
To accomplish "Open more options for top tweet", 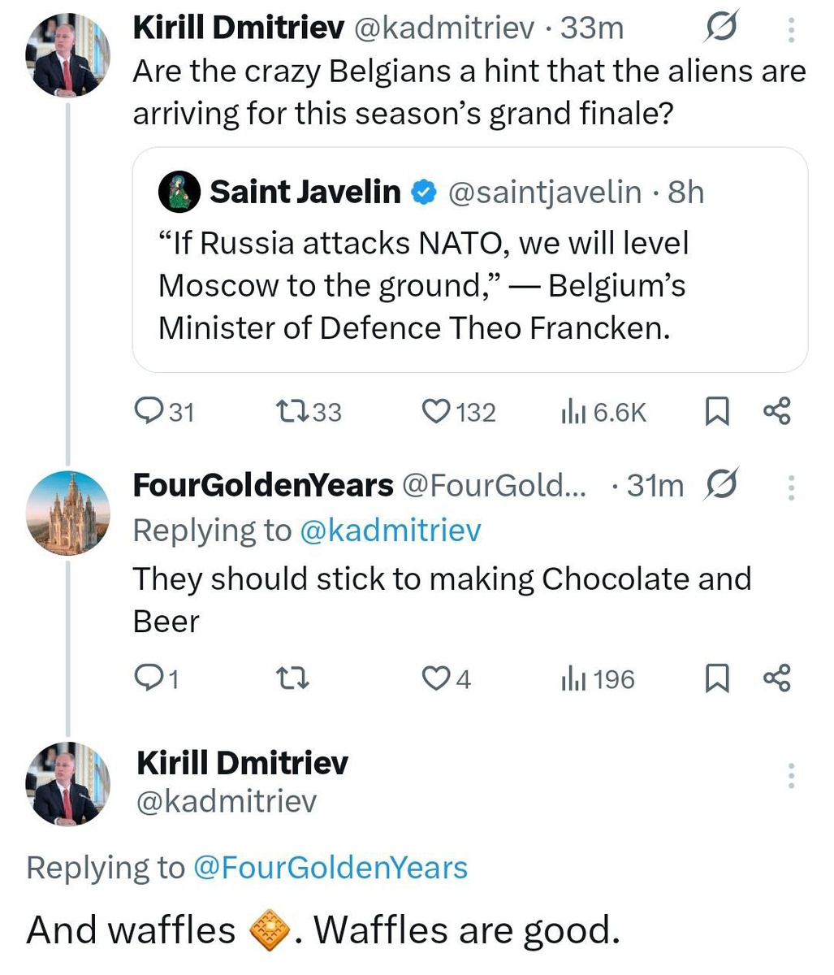I will 791,30.
